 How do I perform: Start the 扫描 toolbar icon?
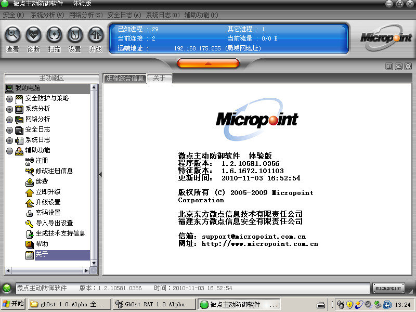54,35
